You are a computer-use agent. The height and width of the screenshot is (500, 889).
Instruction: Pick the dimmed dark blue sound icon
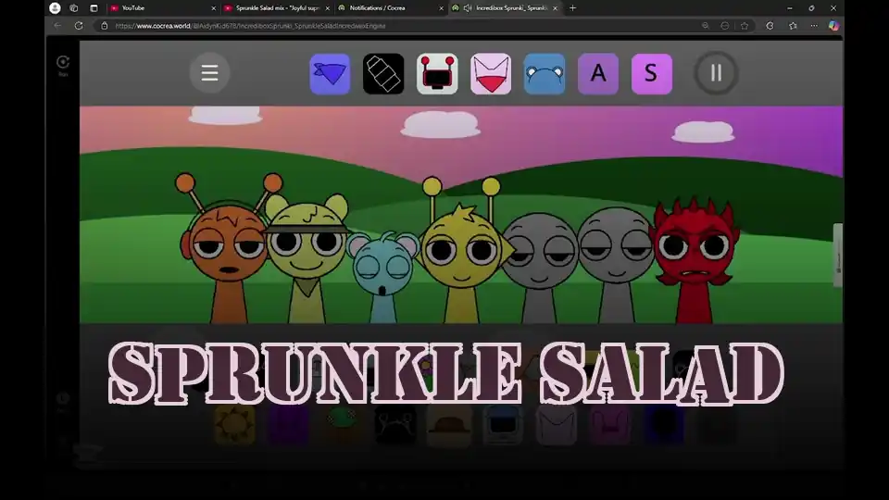coord(663,425)
